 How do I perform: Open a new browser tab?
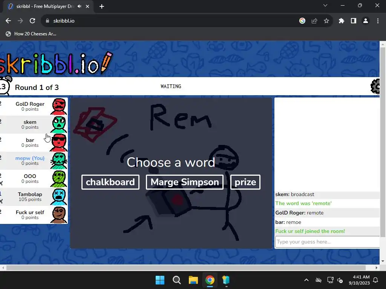[102, 6]
